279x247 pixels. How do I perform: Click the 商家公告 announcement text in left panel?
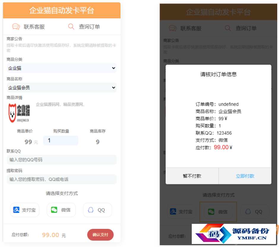61,48
